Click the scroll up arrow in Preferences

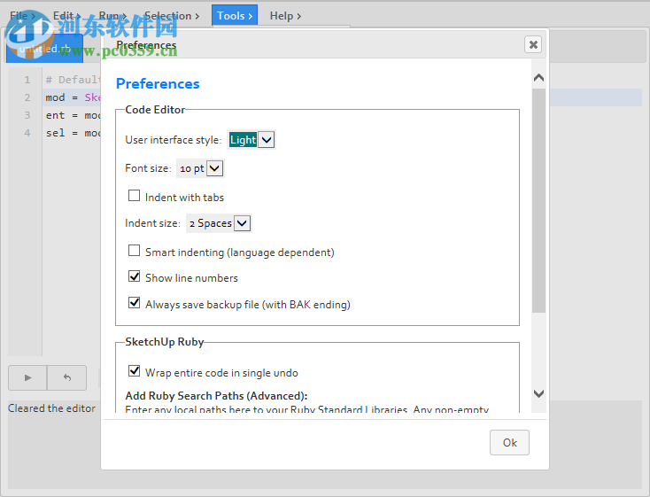pyautogui.click(x=538, y=78)
